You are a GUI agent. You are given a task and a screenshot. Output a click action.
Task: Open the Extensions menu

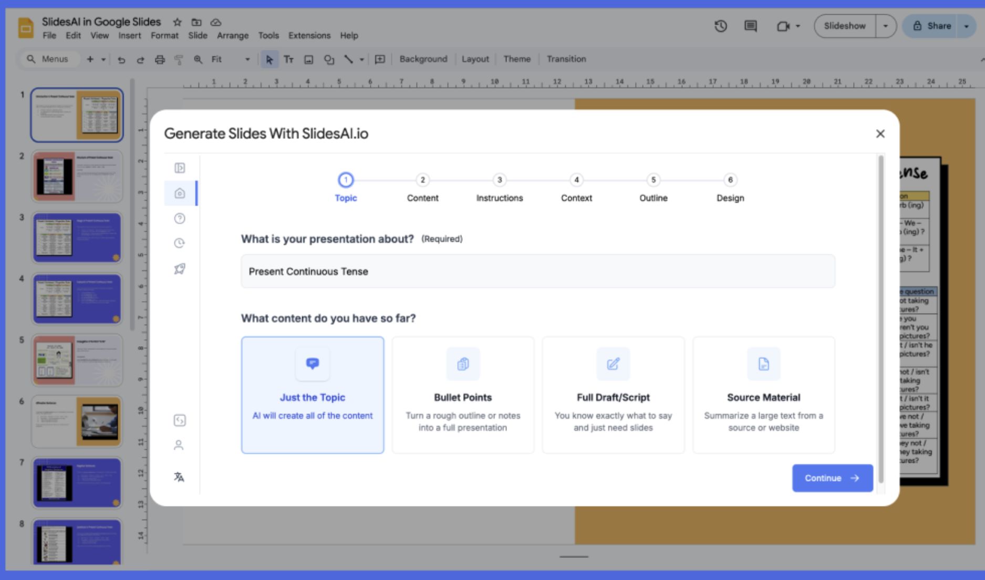click(x=309, y=36)
